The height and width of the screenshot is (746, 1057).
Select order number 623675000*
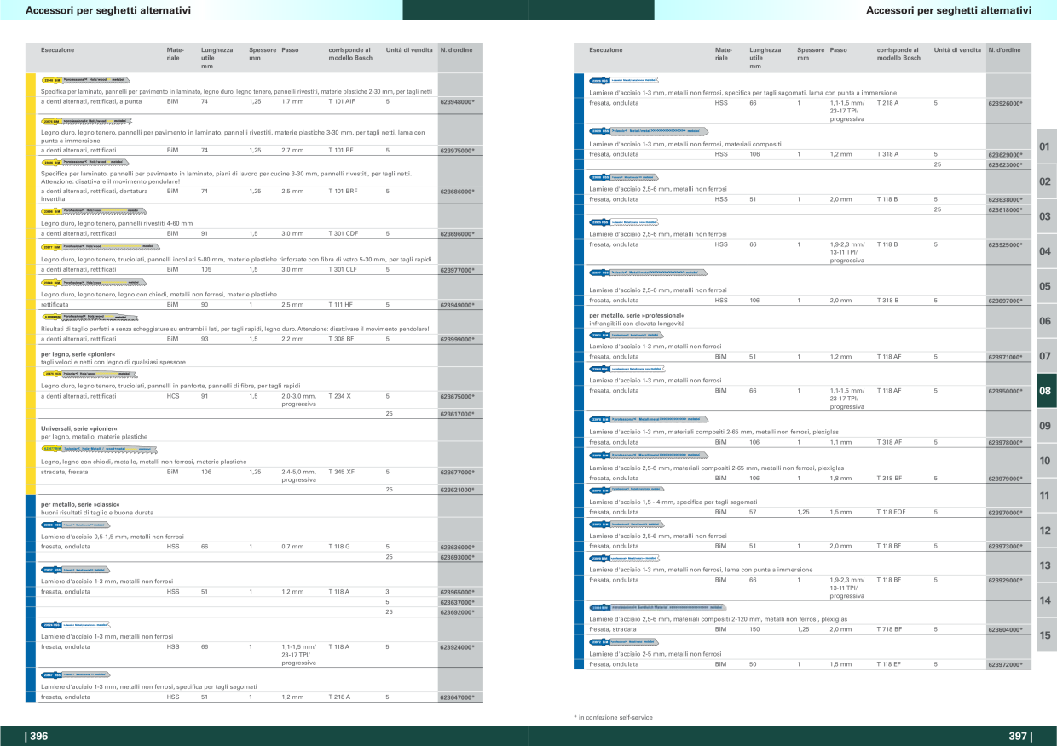pyautogui.click(x=457, y=396)
